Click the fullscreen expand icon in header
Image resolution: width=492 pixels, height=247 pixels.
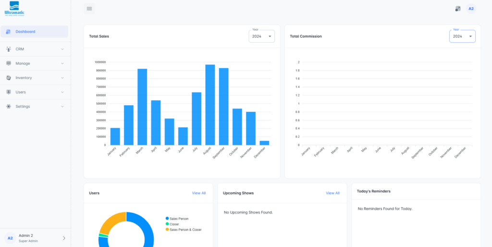(458, 9)
